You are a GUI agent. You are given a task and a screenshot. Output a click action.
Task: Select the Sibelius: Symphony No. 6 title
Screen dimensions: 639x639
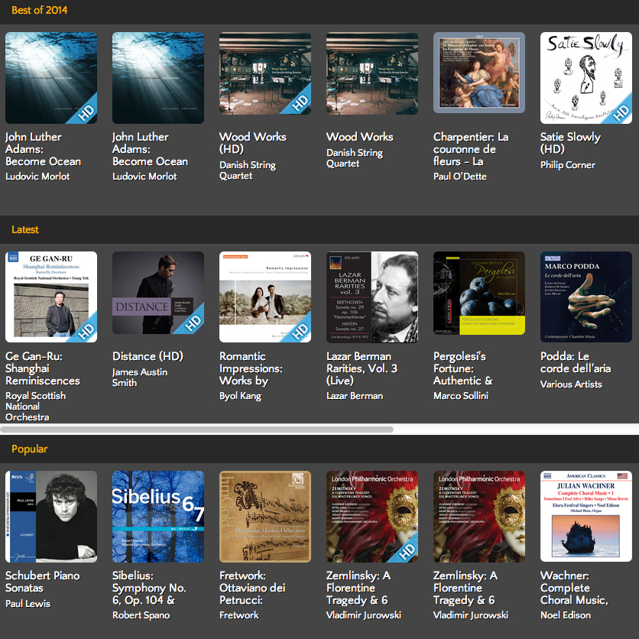(149, 588)
